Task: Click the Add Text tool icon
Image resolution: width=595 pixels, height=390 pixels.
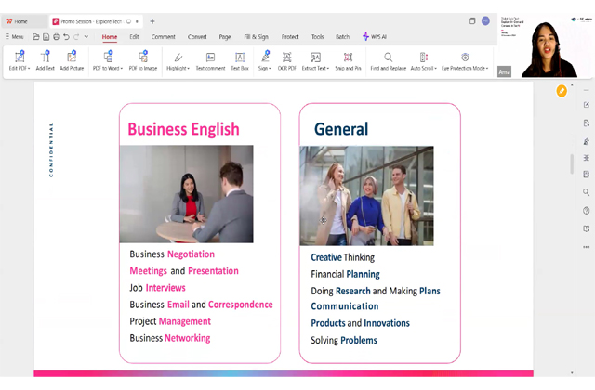Action: (x=45, y=58)
